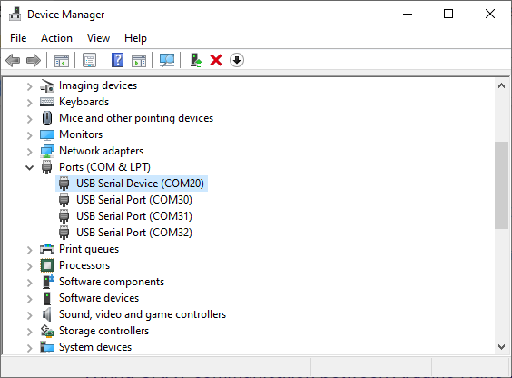This screenshot has height=378, width=512.
Task: Collapse the Ports (COM & LPT) node
Action: click(x=29, y=167)
